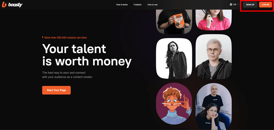Image resolution: width=274 pixels, height=130 pixels.
Task: Select the More than 500,000 creators text
Action: pos(65,37)
